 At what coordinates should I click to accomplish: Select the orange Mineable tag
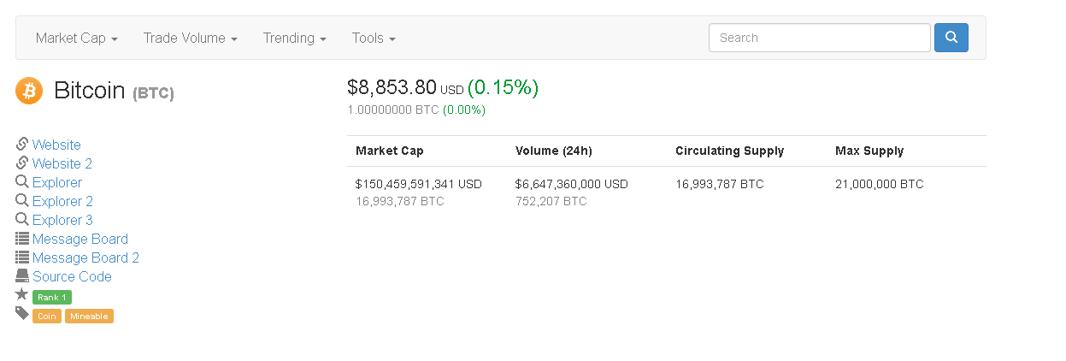(89, 317)
